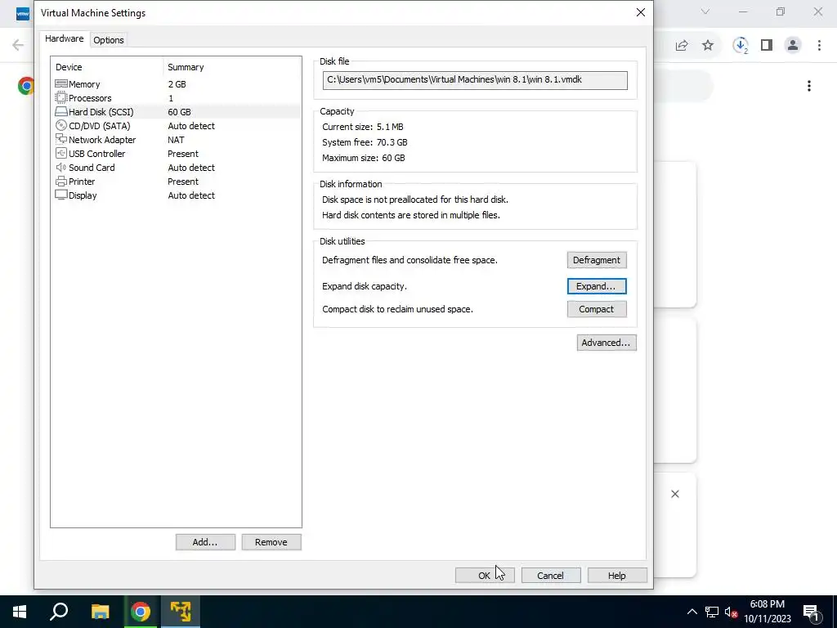This screenshot has height=628, width=837.
Task: Click the Cancel button
Action: coord(551,575)
